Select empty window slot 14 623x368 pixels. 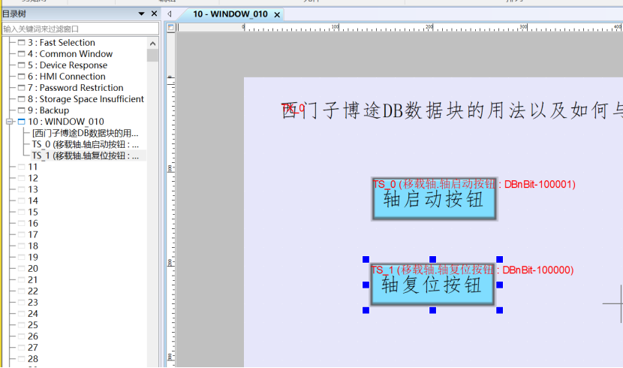[33, 201]
